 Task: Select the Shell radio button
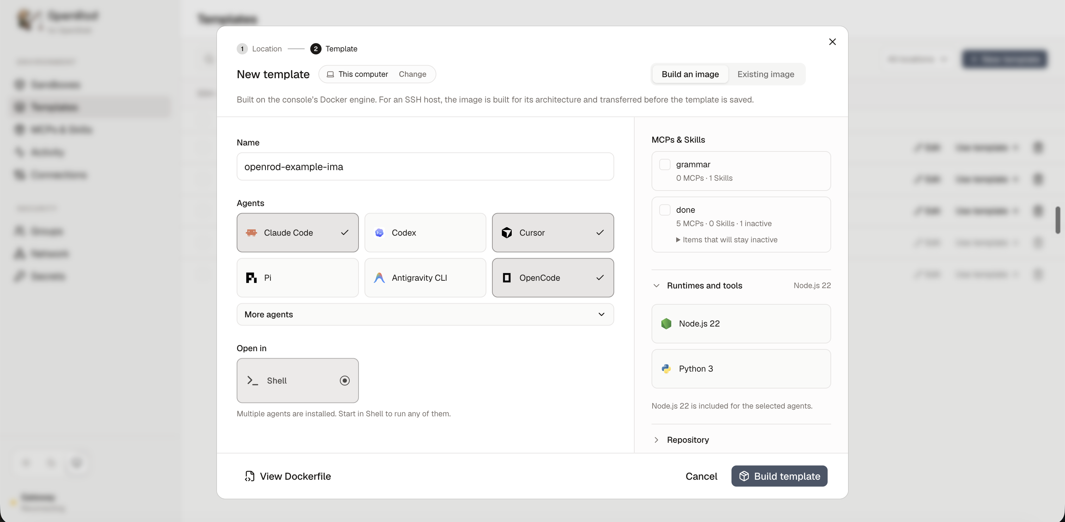click(344, 380)
